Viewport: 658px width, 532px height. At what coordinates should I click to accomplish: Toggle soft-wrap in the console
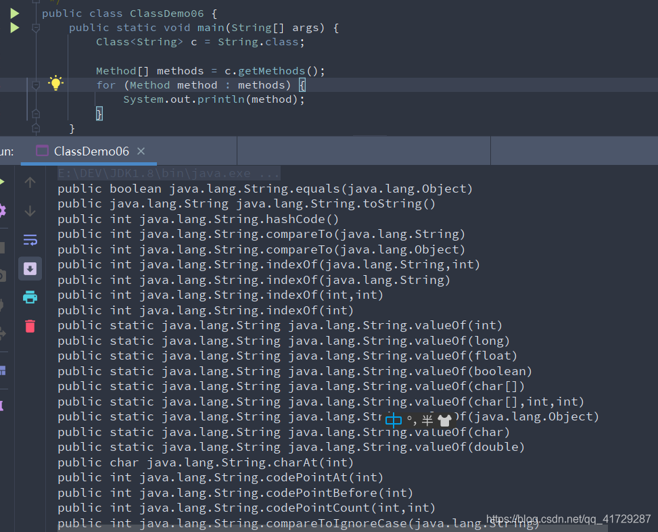coord(30,240)
